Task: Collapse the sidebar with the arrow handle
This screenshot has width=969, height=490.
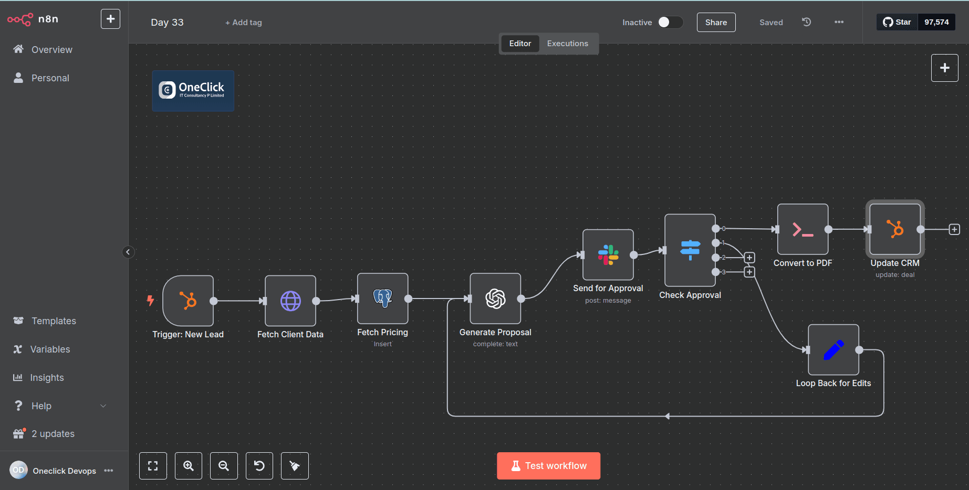Action: point(128,252)
